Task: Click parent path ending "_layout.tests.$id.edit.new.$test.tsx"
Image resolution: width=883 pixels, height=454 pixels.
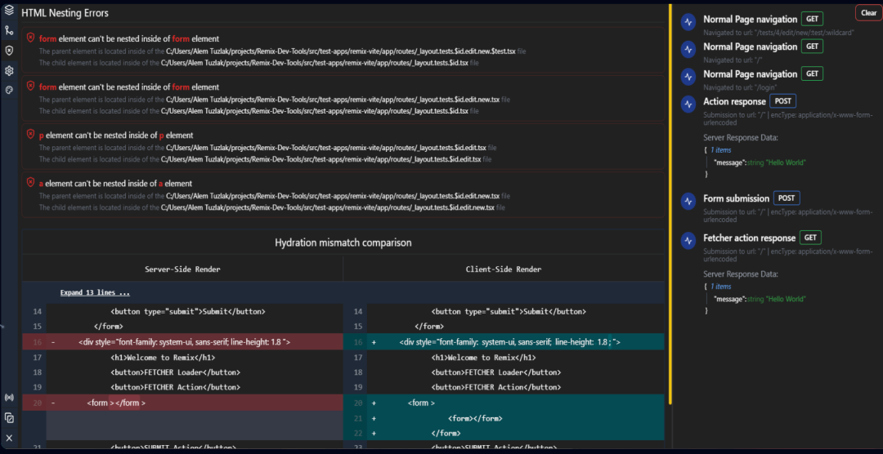Action: (341, 51)
